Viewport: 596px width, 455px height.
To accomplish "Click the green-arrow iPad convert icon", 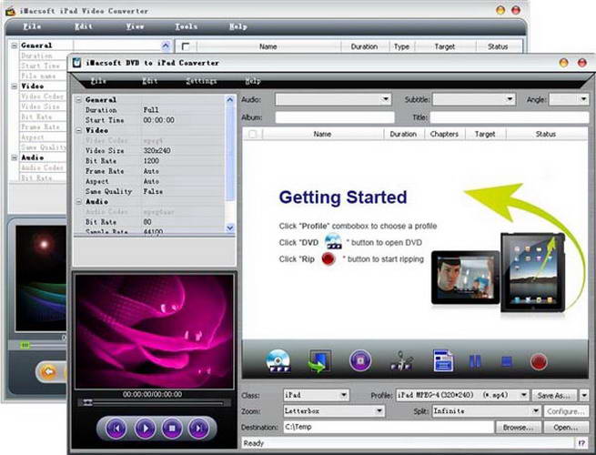I will click(318, 361).
